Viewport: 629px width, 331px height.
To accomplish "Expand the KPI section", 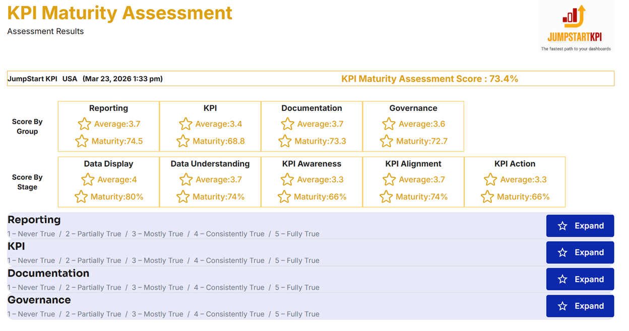I will 580,252.
